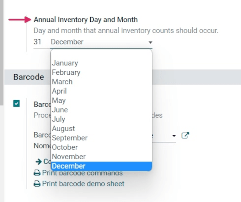Image resolution: width=241 pixels, height=202 pixels.
Task: Open the barcode nomenclature dropdown arrow
Action: point(174,136)
